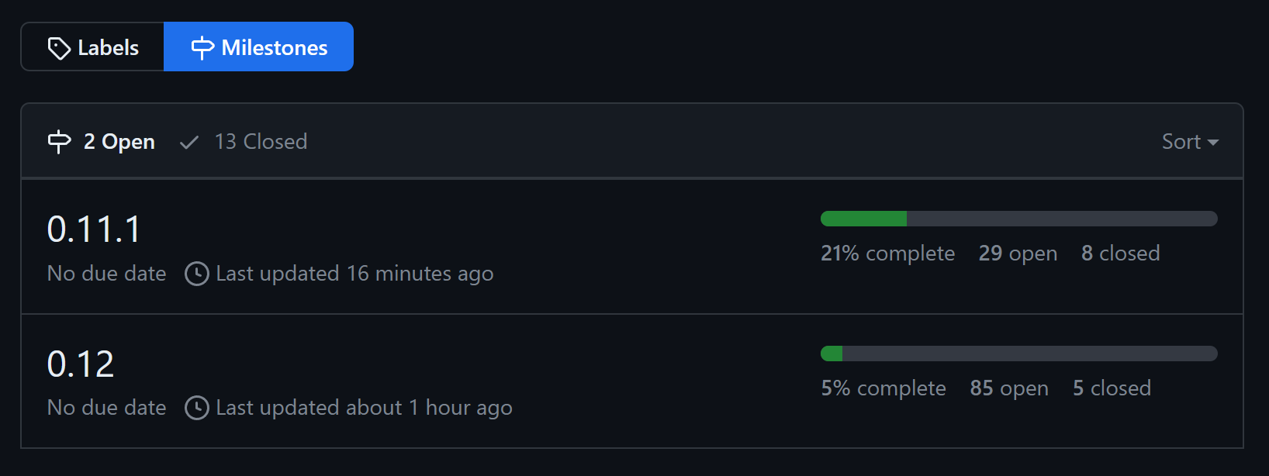Click the 21% complete text
The height and width of the screenshot is (476, 1269).
pyautogui.click(x=887, y=254)
